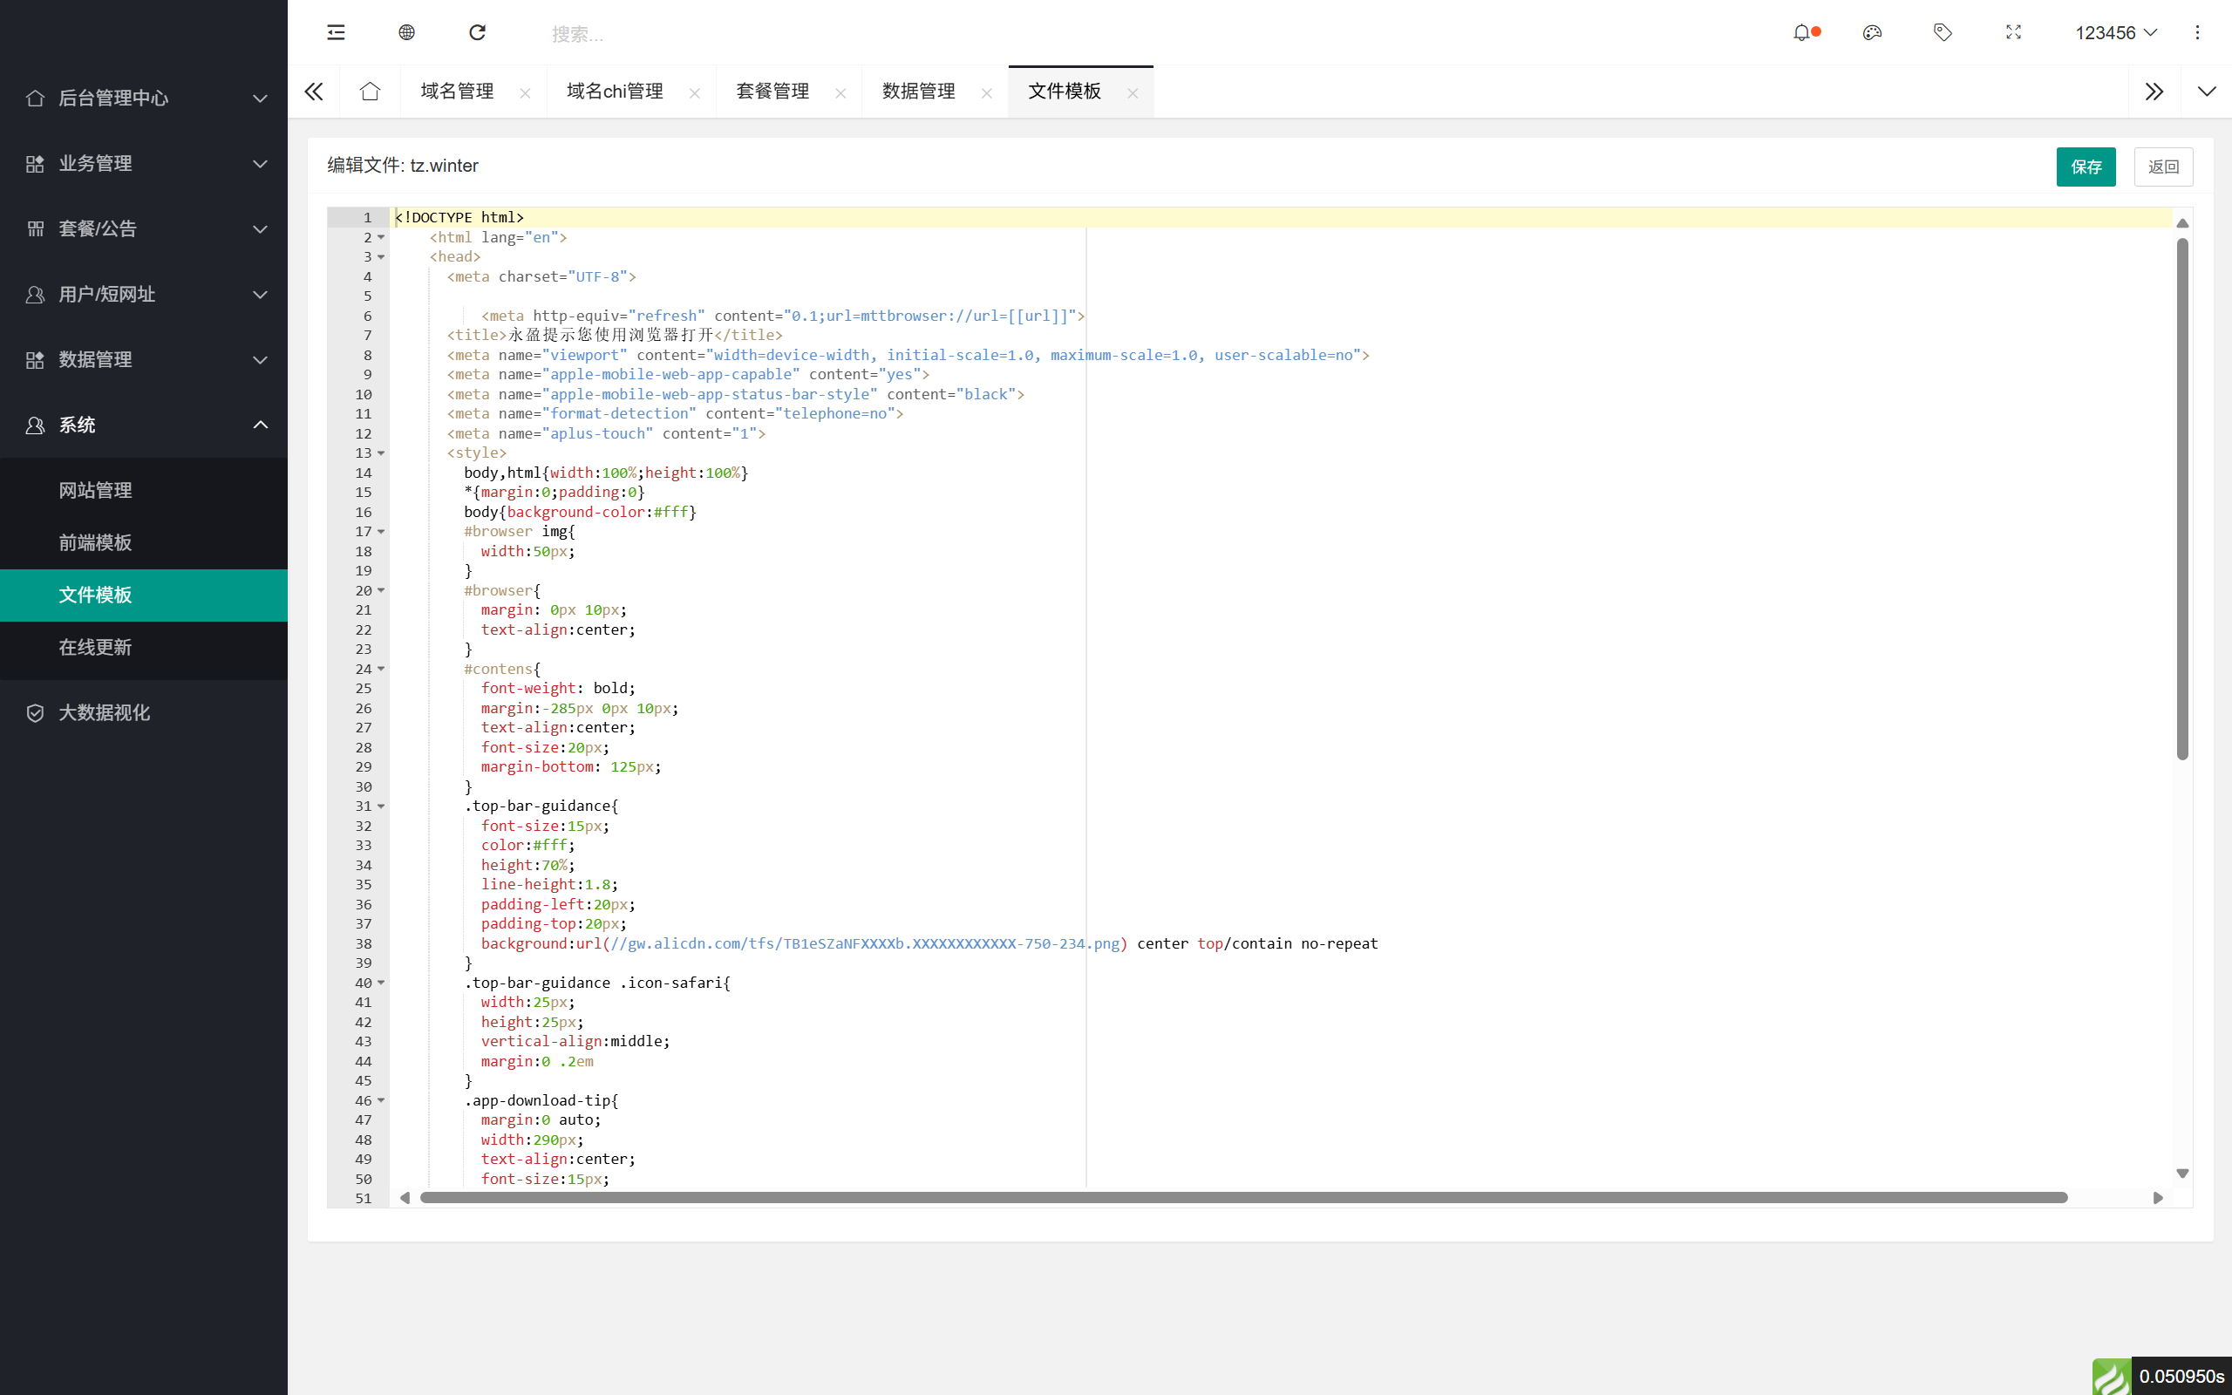Viewport: 2232px width, 1395px height.
Task: Click the 保存 save button
Action: (x=2086, y=166)
